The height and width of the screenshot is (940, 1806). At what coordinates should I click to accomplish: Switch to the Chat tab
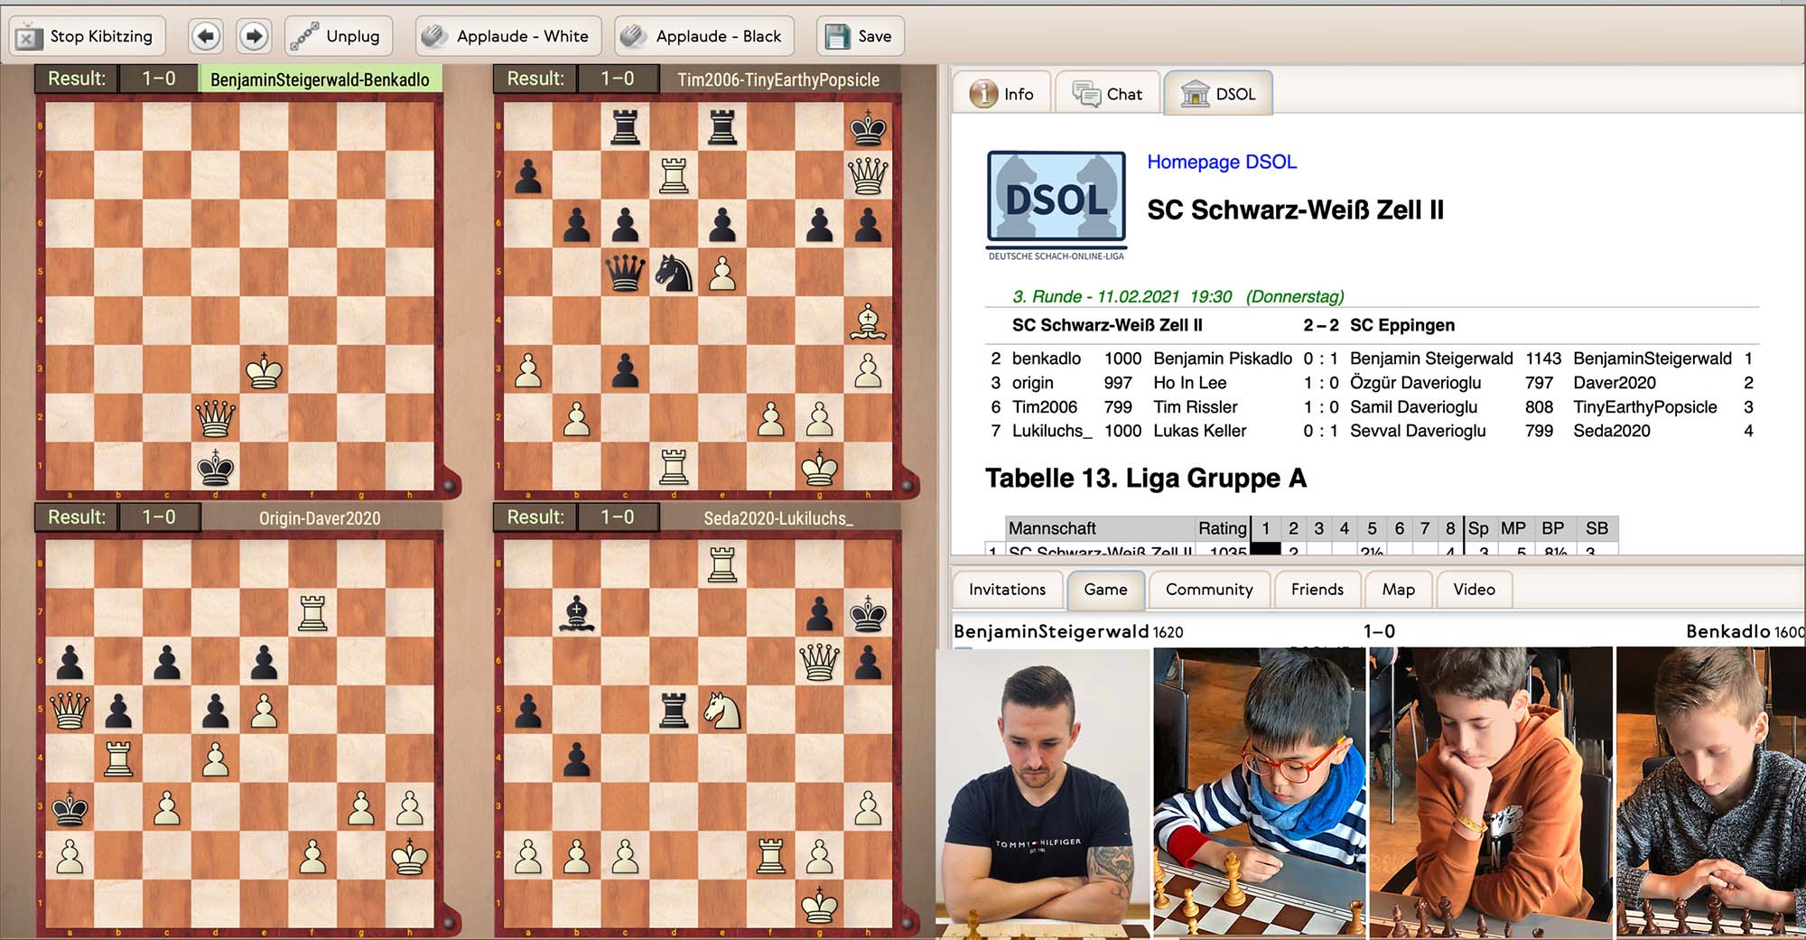pyautogui.click(x=1108, y=94)
